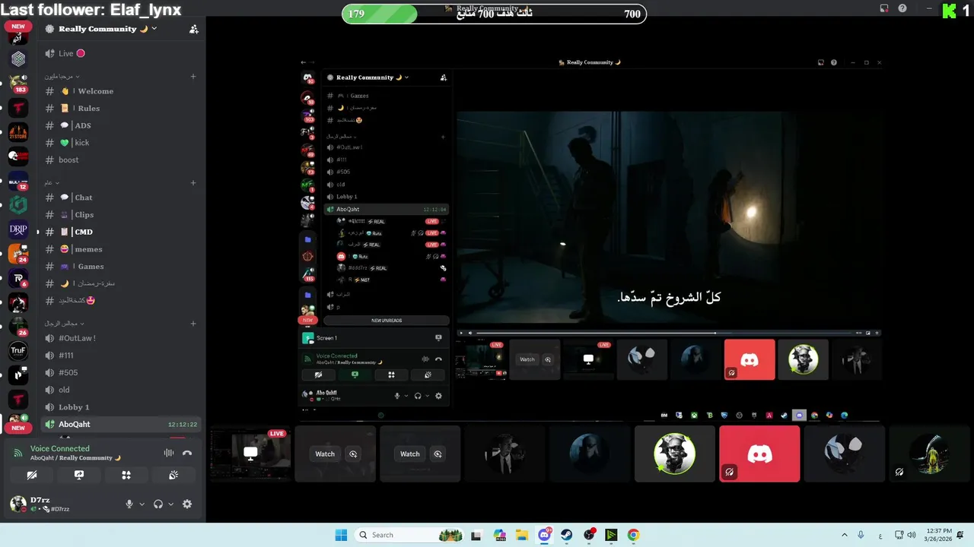Image resolution: width=974 pixels, height=547 pixels.
Task: Pop out the first Watch stream tile
Action: pyautogui.click(x=353, y=454)
